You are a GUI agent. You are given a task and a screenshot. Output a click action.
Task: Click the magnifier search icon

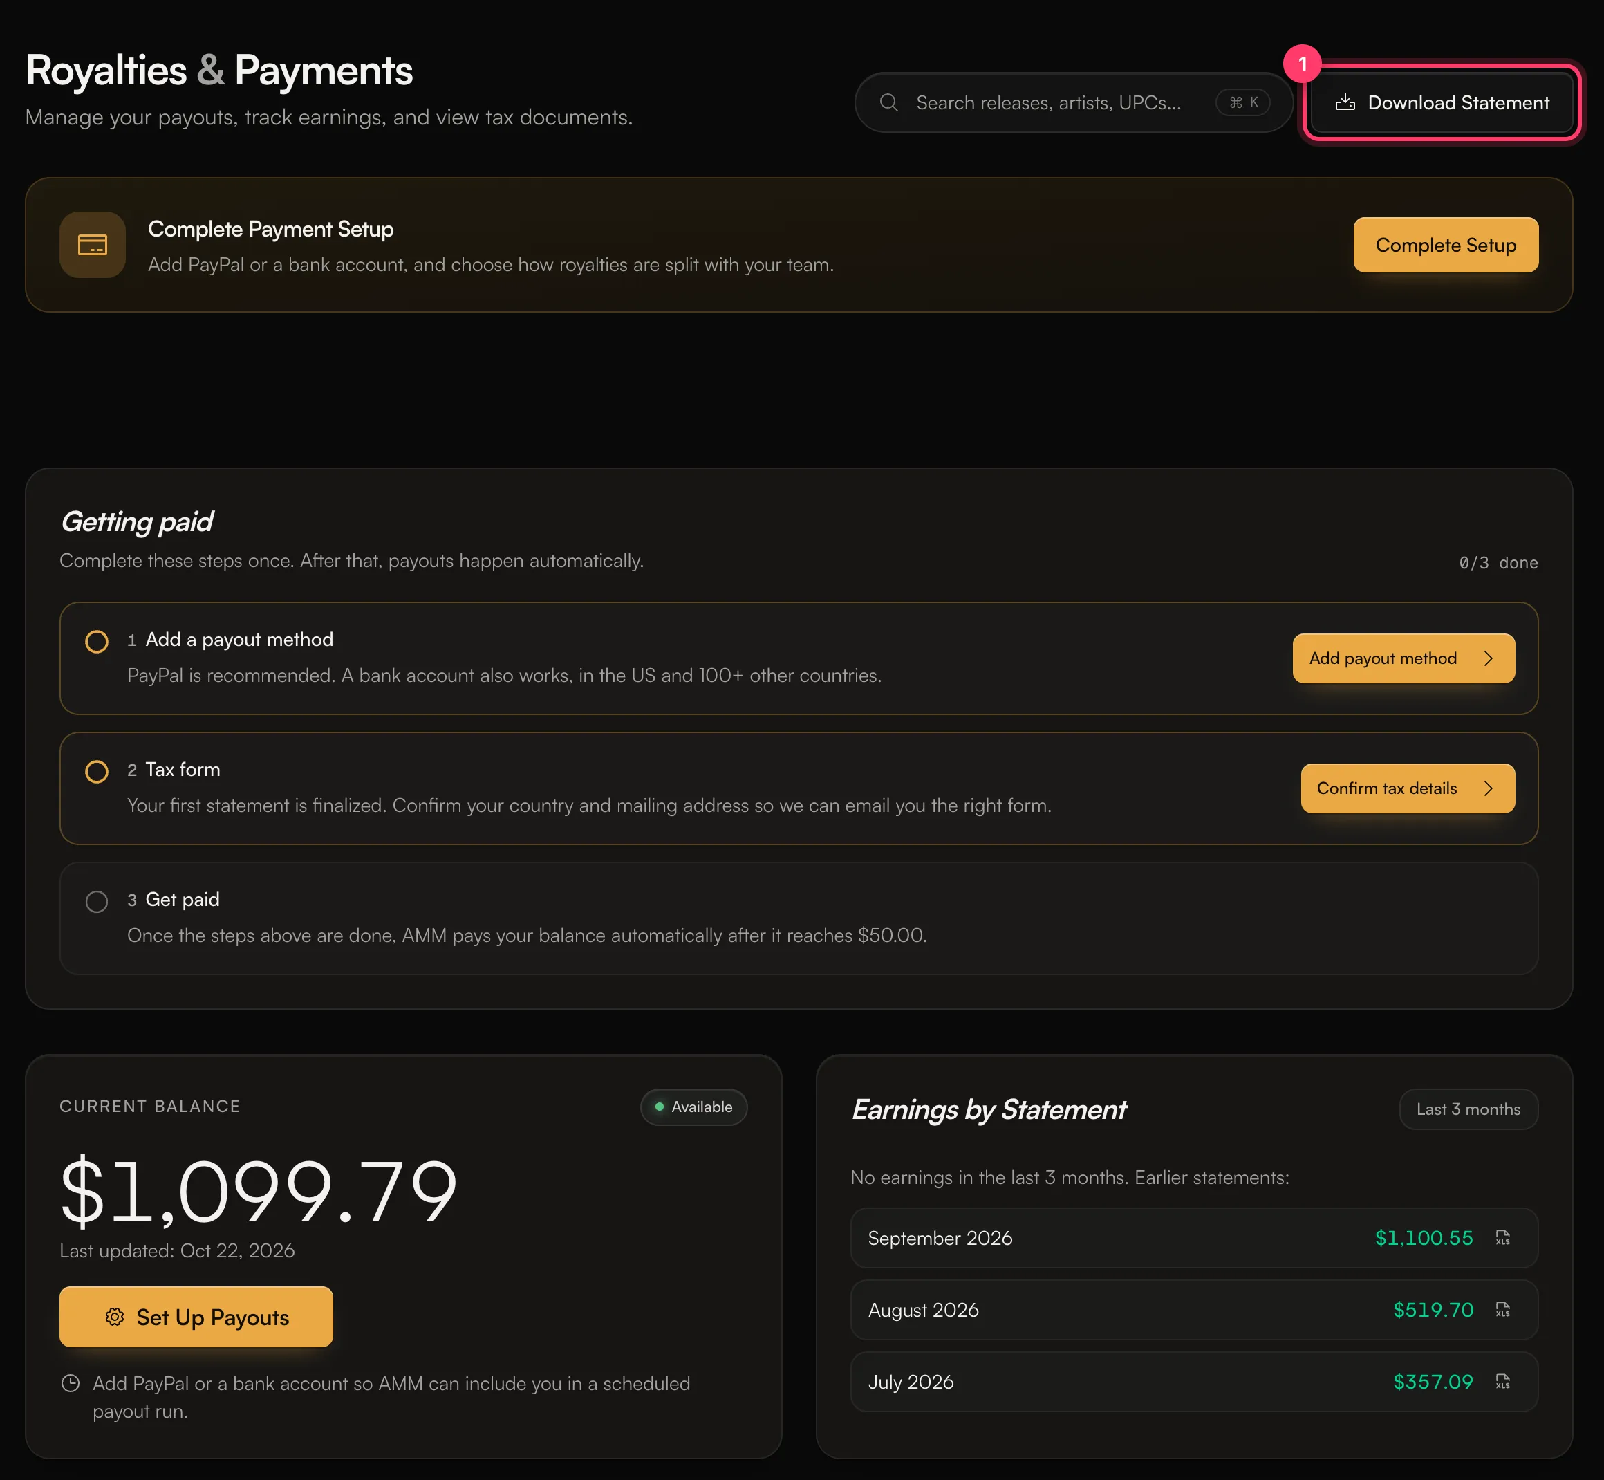click(888, 102)
